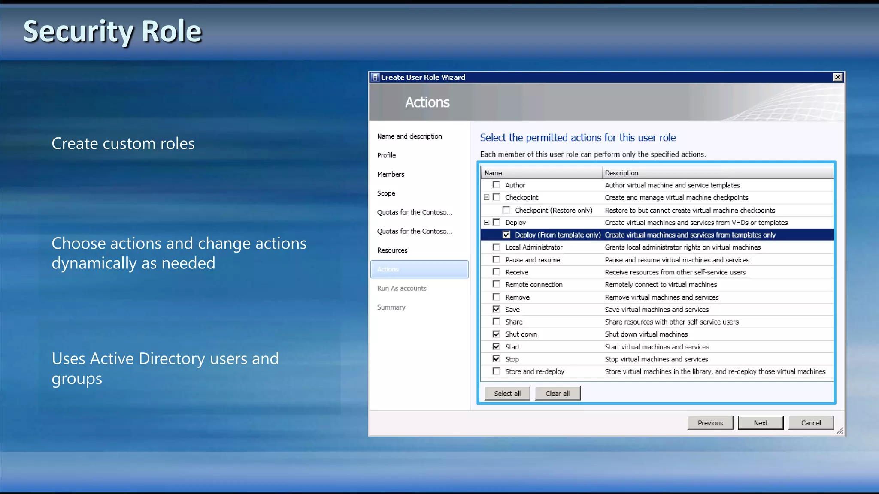Jump to the Summary step
The height and width of the screenshot is (494, 879).
coord(391,307)
